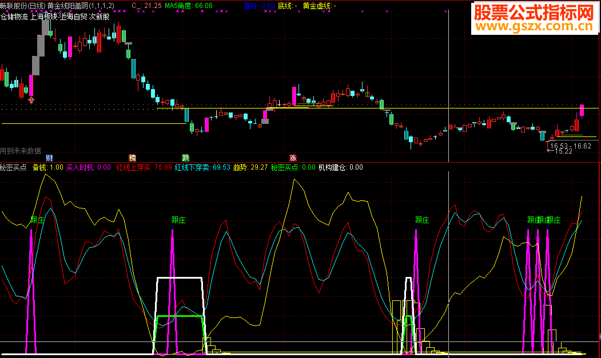The image size is (601, 358).
Task: Click the 用到未来数据 warning text
Action: tap(21, 151)
